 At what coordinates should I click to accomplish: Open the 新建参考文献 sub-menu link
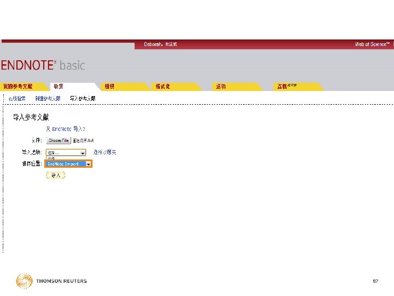[x=48, y=99]
